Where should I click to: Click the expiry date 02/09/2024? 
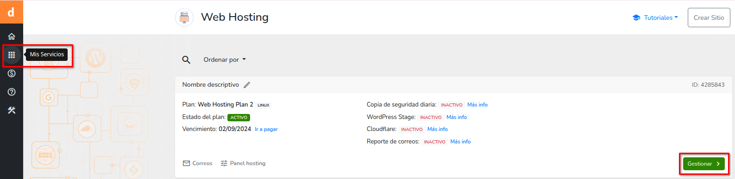[235, 129]
